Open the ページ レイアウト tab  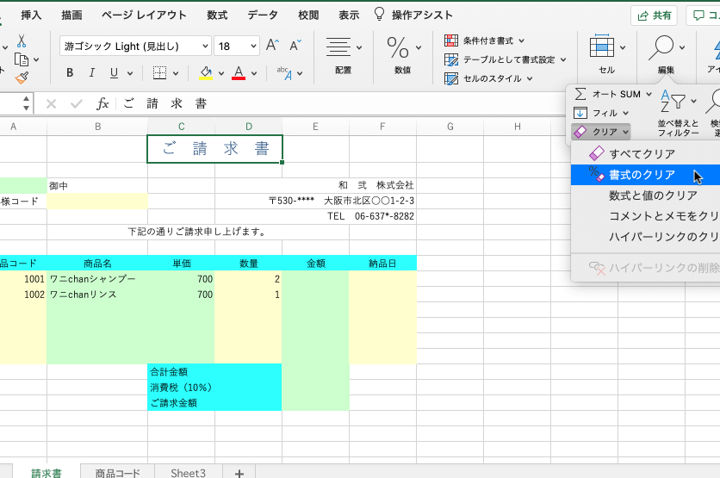[x=144, y=16]
